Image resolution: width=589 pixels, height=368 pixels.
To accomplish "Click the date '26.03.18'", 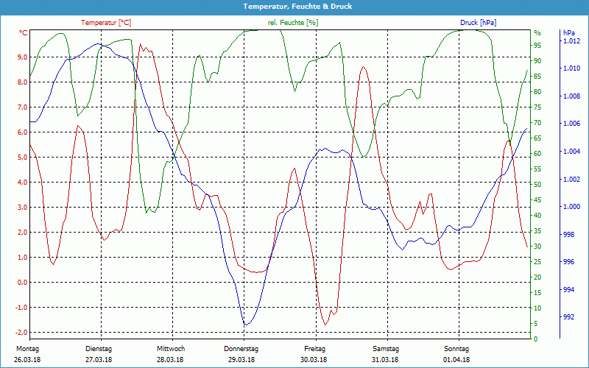I will click(x=27, y=360).
